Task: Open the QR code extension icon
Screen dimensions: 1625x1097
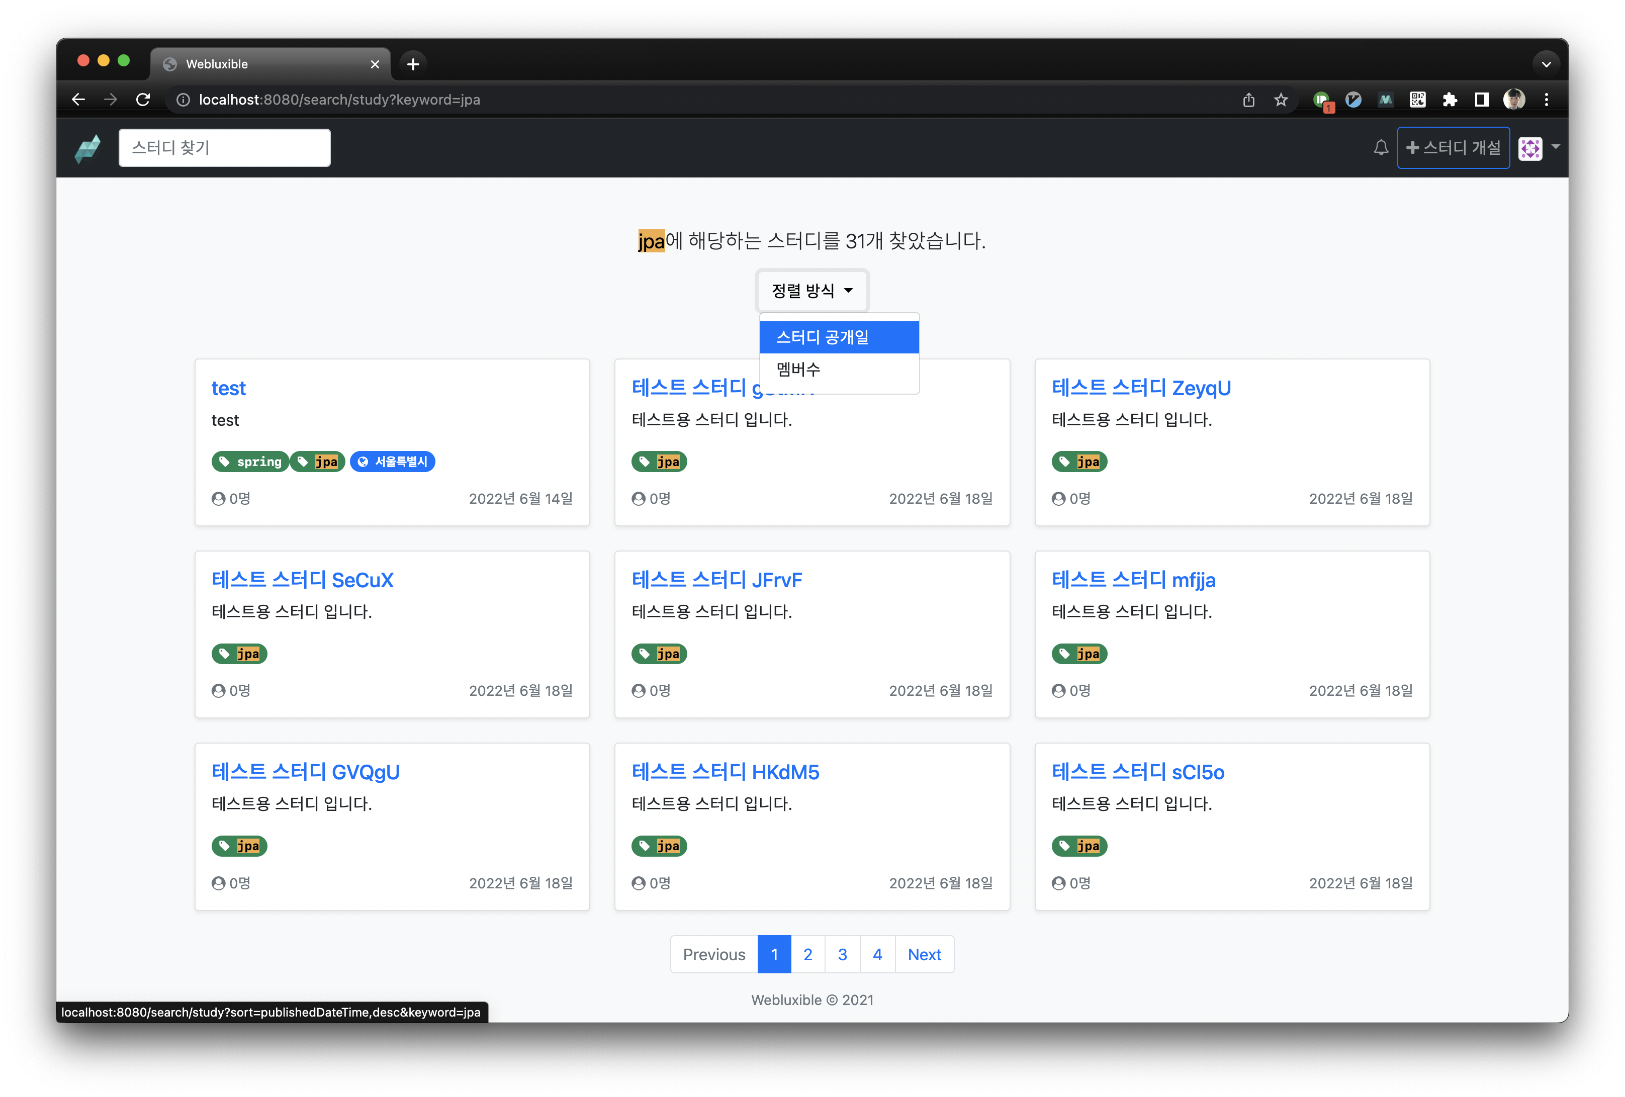Action: coord(1417,100)
